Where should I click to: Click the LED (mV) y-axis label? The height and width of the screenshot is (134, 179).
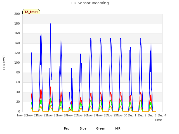pyautogui.click(x=4, y=63)
